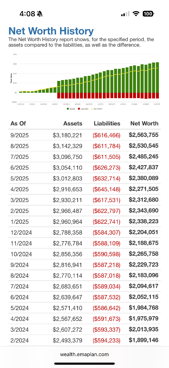Toggle the green Assets legend marker
This screenshot has width=169, height=368.
(x=68, y=109)
